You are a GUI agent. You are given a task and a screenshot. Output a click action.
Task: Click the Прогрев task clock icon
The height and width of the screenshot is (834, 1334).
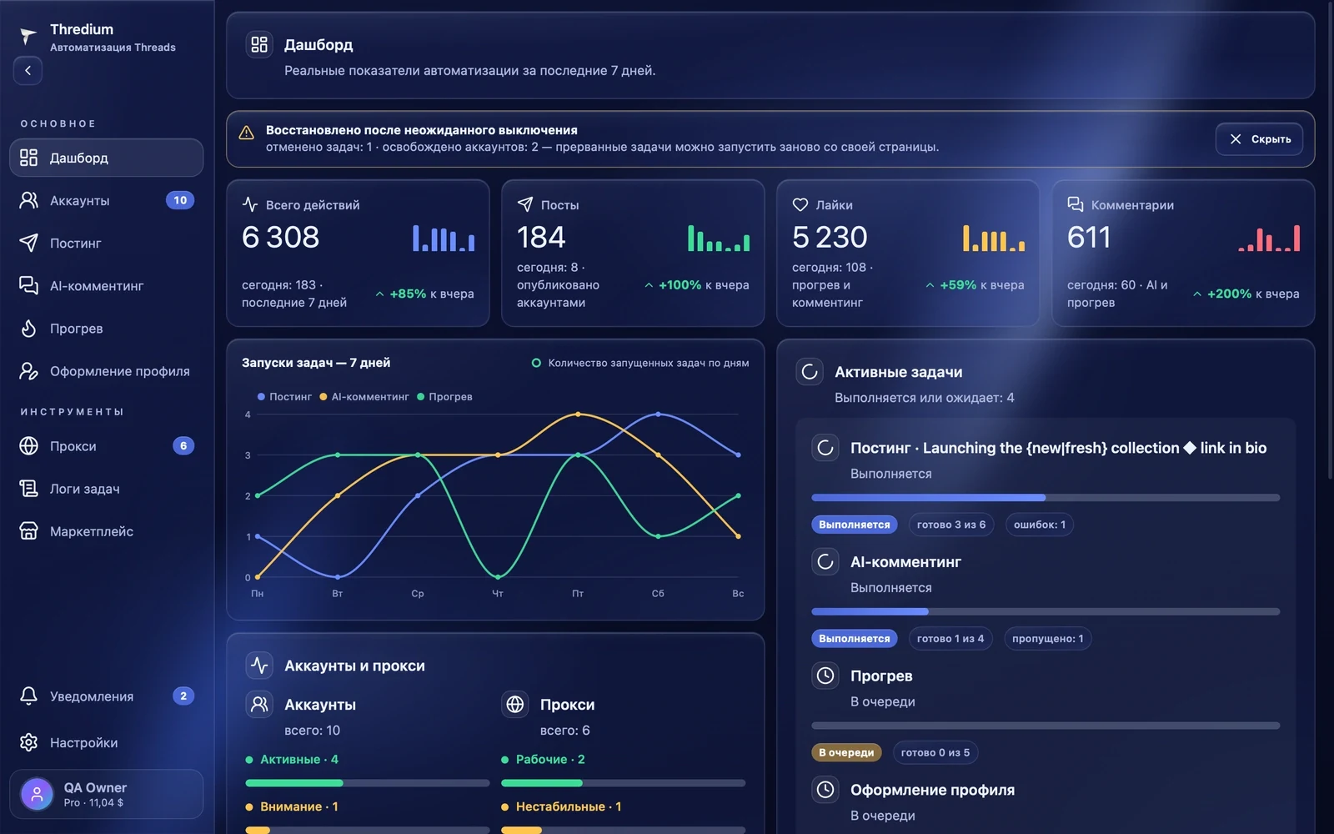point(825,676)
